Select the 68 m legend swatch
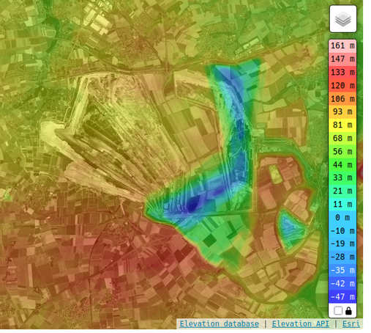 [342, 139]
